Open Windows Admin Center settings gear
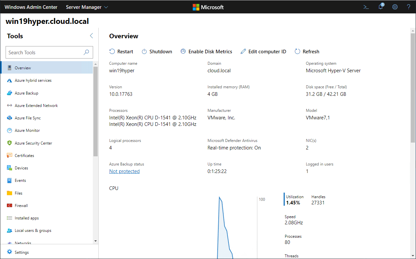 coord(395,7)
